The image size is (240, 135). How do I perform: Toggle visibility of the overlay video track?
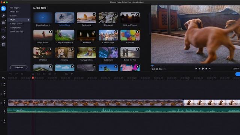coord(4,91)
